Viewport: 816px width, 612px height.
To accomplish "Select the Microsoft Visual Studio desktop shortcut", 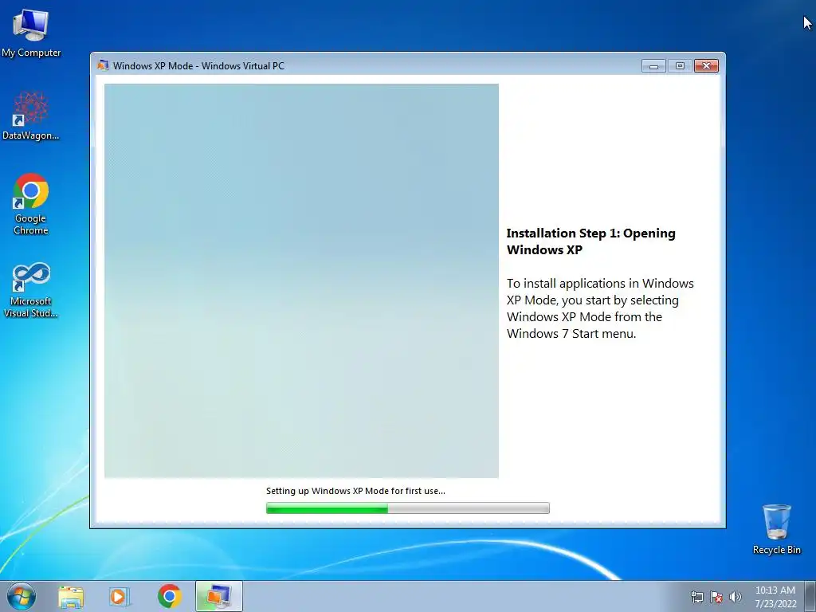I will (x=31, y=290).
